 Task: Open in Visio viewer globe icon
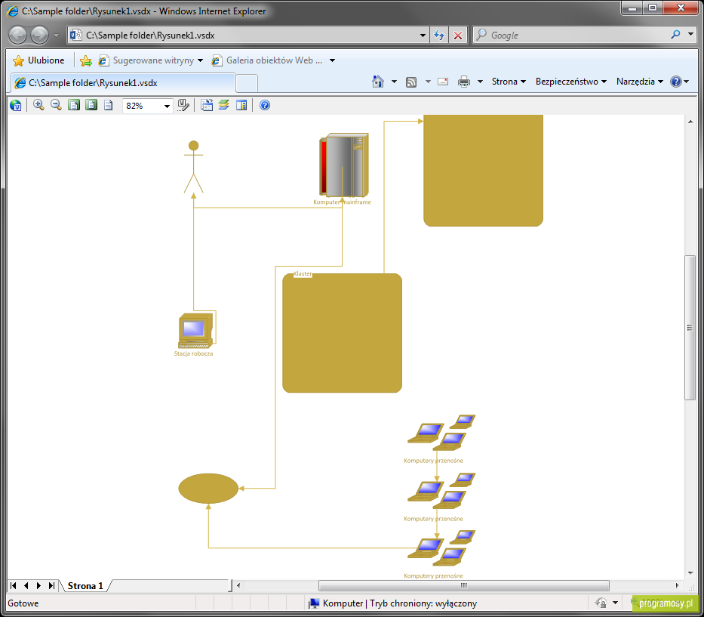16,105
